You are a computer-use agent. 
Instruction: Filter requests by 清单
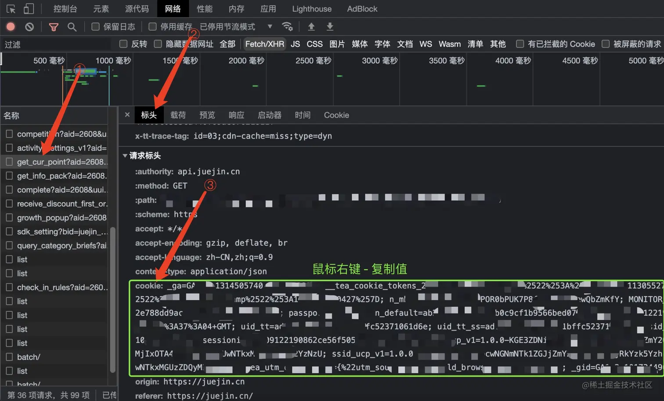click(475, 44)
